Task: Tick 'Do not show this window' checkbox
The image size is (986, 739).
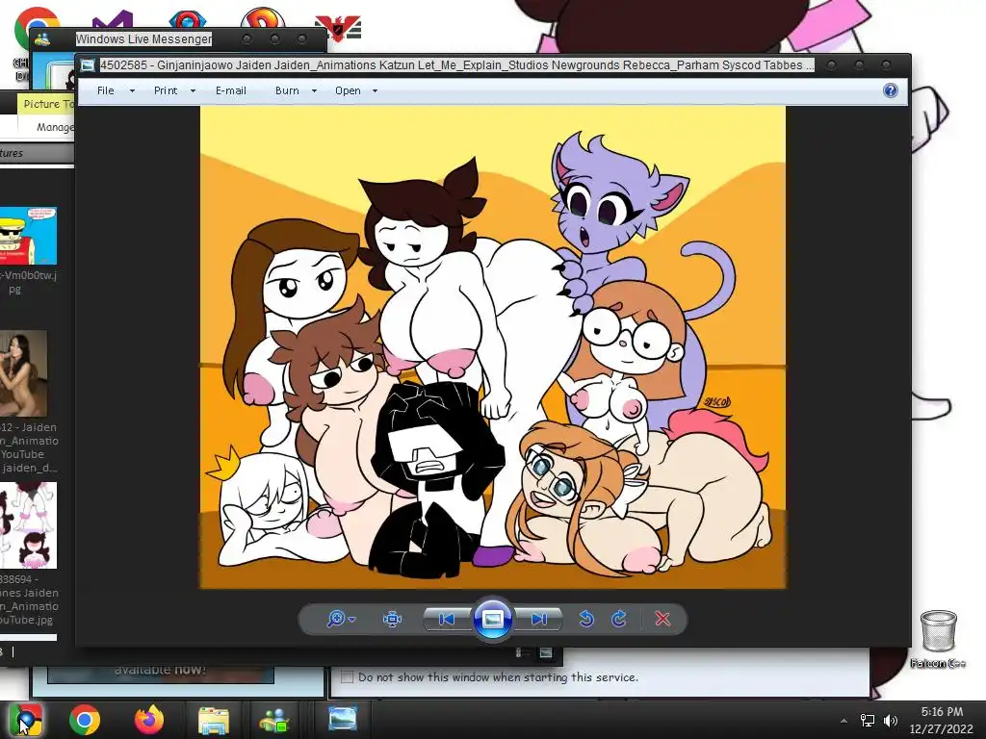Action: [347, 676]
